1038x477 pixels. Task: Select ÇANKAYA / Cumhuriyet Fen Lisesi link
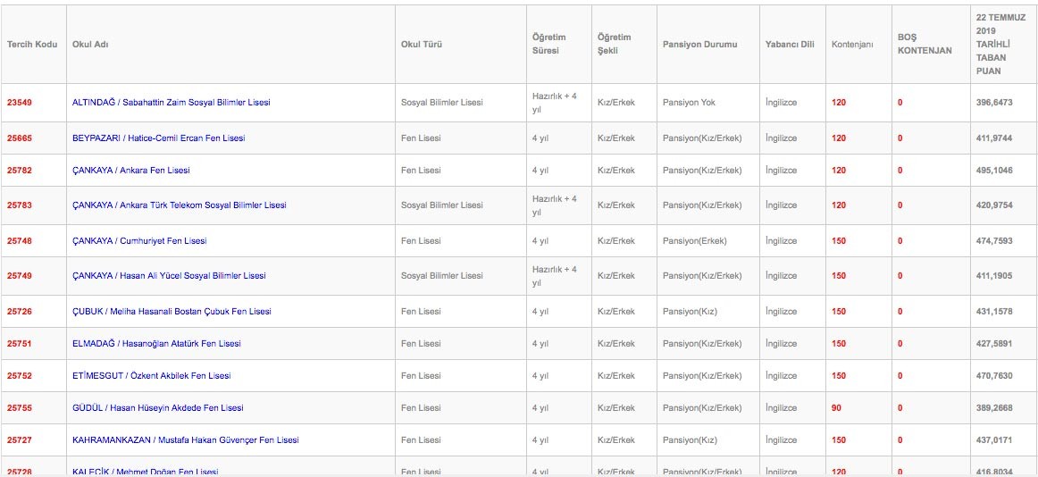click(x=139, y=241)
